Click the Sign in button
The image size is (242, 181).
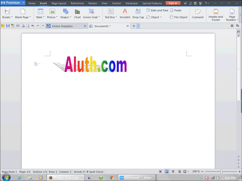click(x=173, y=3)
